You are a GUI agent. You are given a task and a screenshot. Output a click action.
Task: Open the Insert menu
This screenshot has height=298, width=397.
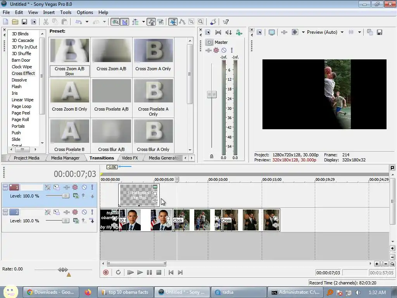click(x=49, y=12)
